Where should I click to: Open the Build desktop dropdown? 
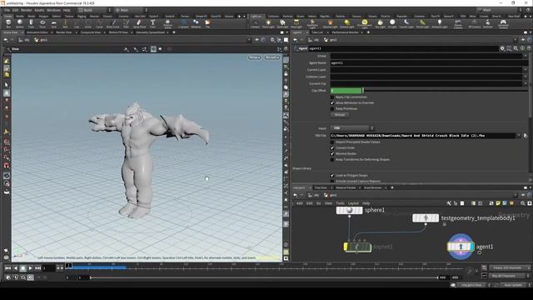94,10
